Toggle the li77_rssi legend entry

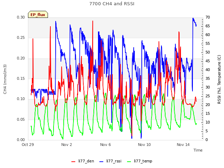click(x=110, y=161)
